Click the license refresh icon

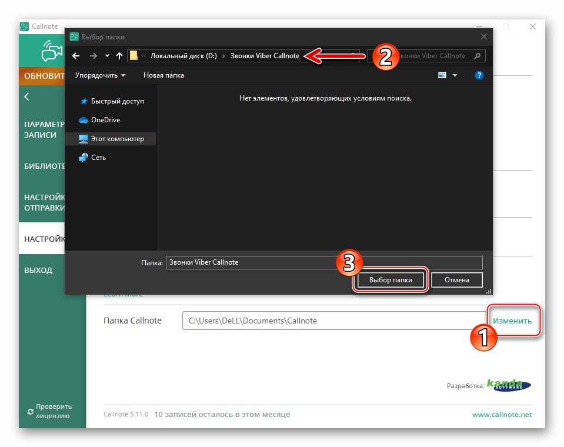click(x=30, y=411)
